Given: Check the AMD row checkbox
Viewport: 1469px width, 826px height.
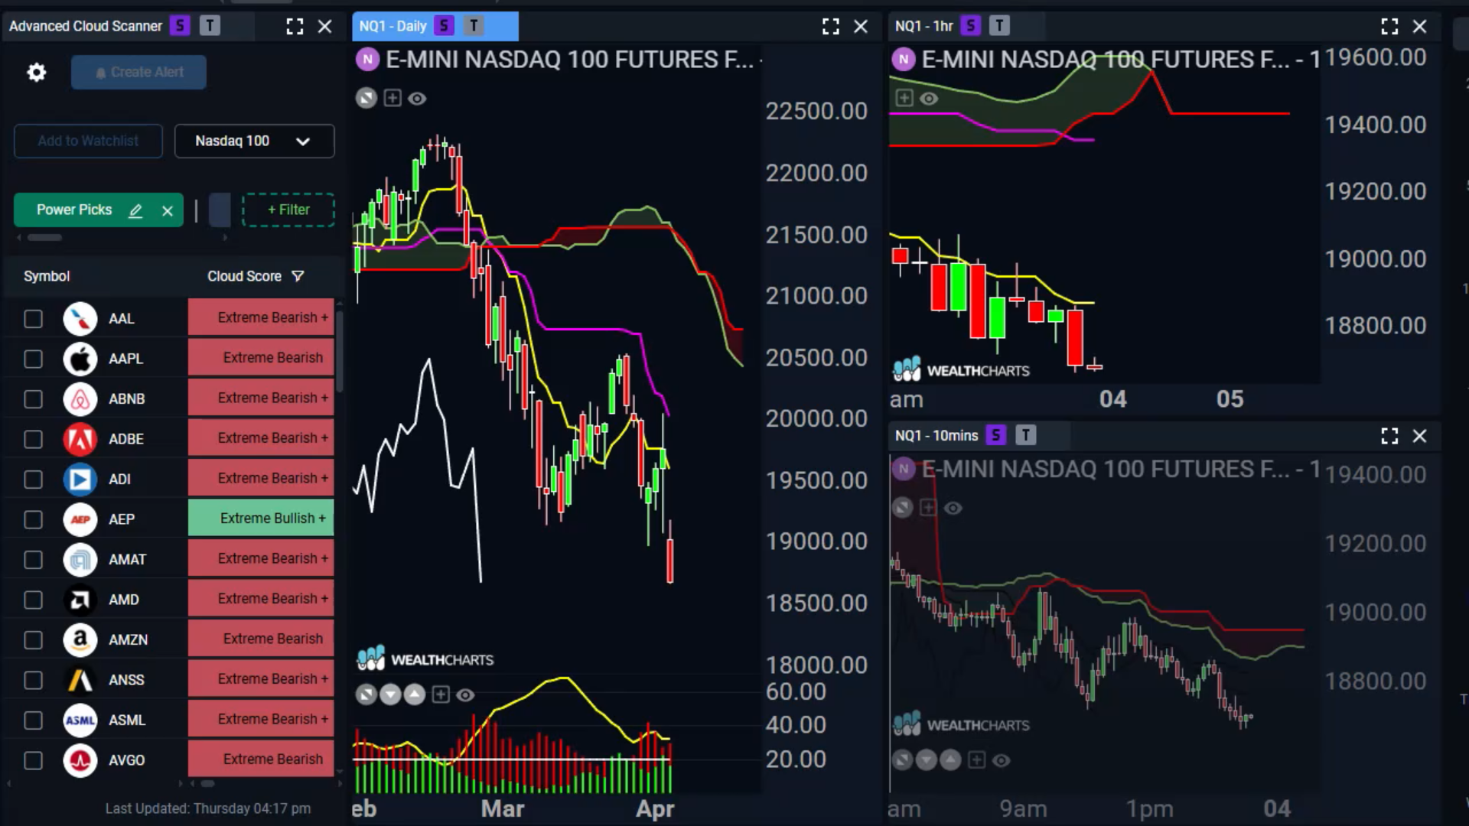Looking at the screenshot, I should pos(33,600).
